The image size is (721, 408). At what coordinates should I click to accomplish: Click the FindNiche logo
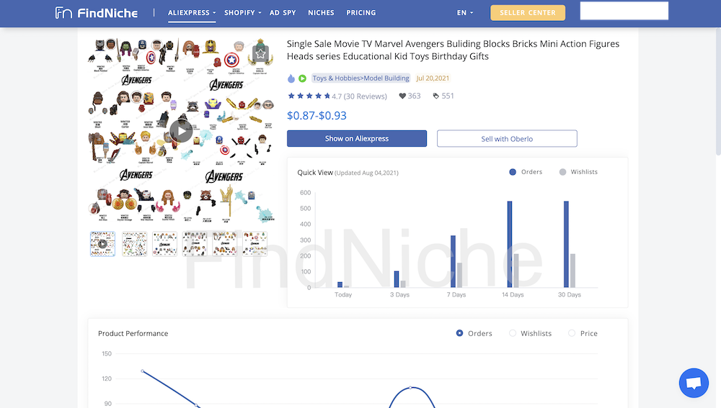(96, 12)
